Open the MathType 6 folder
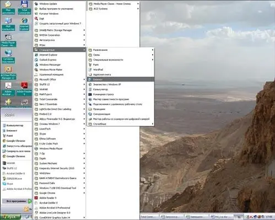This screenshot has height=220, width=275. [x=60, y=94]
